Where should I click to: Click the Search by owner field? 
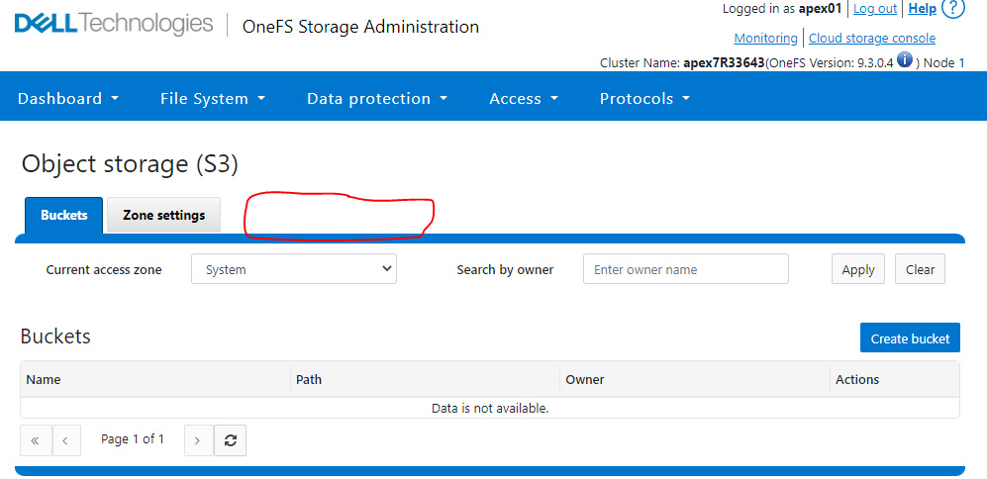pos(685,269)
